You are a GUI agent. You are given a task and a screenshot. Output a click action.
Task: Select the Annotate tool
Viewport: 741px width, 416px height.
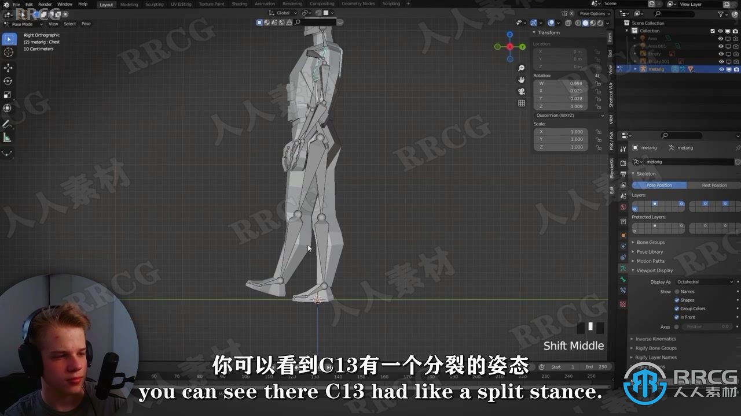tap(8, 124)
